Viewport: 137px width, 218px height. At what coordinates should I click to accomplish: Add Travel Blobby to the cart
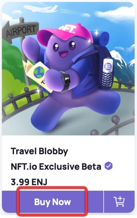(119, 202)
